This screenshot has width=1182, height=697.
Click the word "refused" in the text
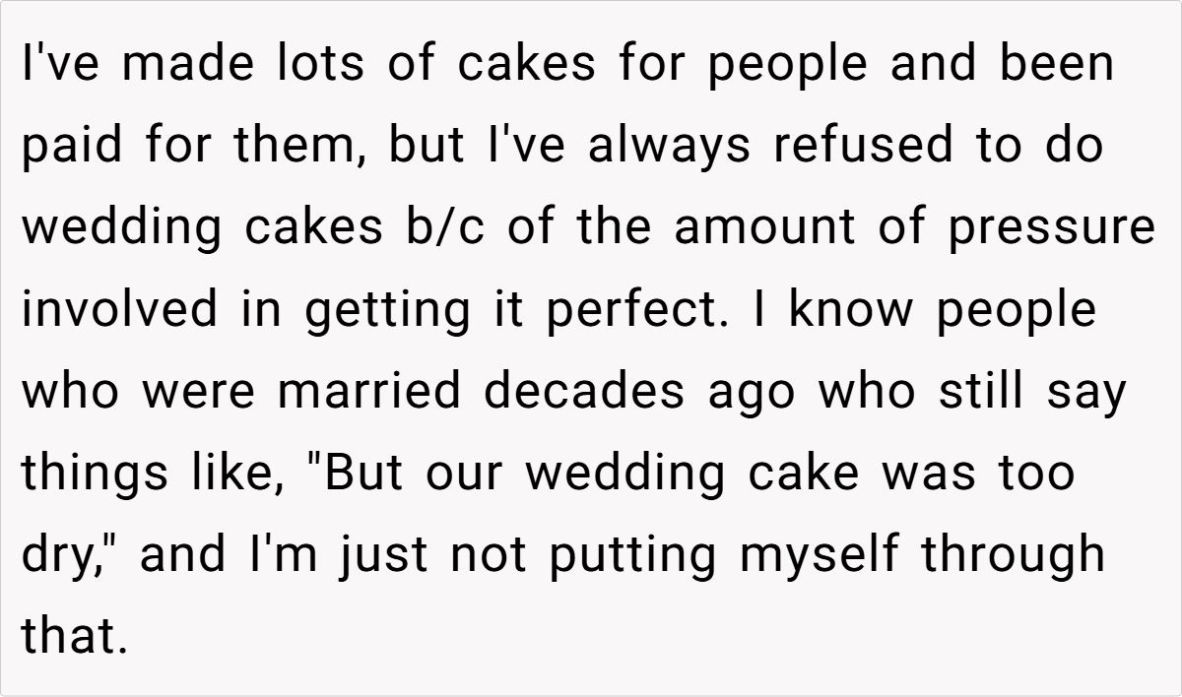[x=863, y=147]
